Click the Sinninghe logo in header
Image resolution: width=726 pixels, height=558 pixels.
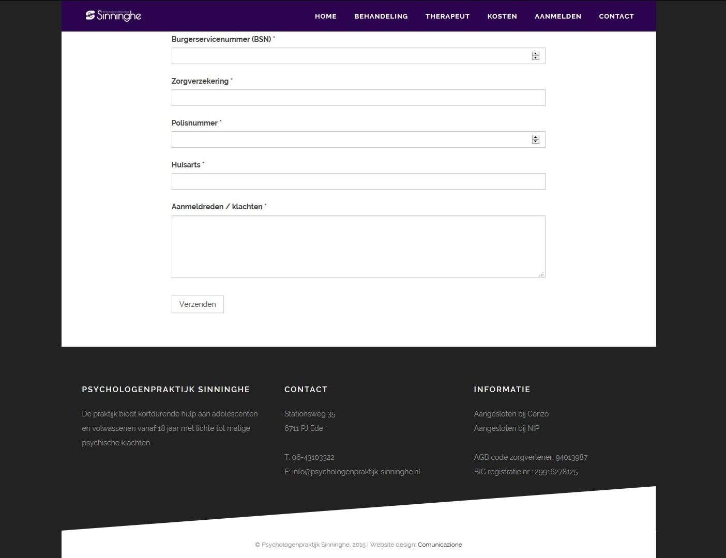pos(113,16)
